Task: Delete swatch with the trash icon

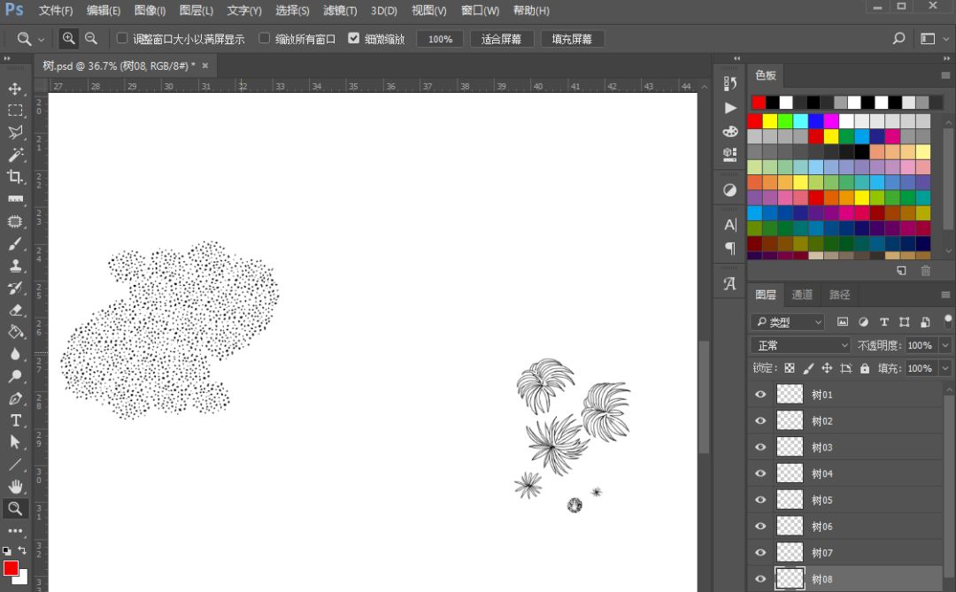Action: (926, 271)
